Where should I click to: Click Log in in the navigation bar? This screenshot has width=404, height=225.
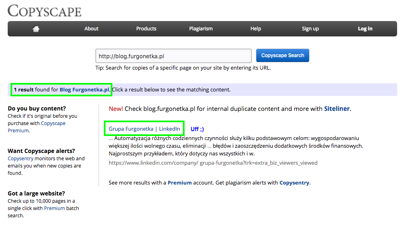365,29
